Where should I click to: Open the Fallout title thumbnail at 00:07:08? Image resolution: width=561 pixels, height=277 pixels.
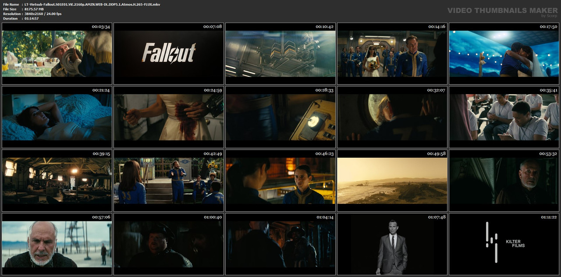(169, 53)
